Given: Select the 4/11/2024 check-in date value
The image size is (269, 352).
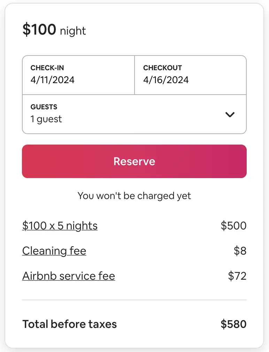Looking at the screenshot, I should point(52,80).
